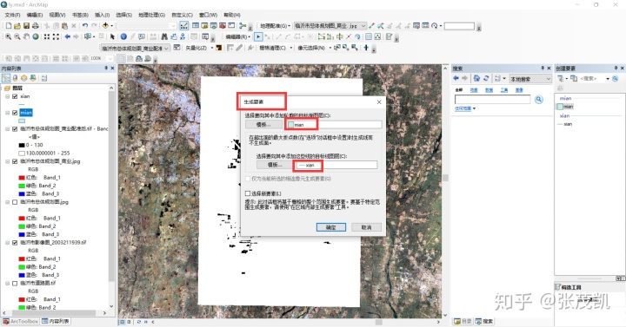The height and width of the screenshot is (327, 626).
Task: Enable the unchecked 临沂市总体规划图.jpg layer
Action: [15, 202]
